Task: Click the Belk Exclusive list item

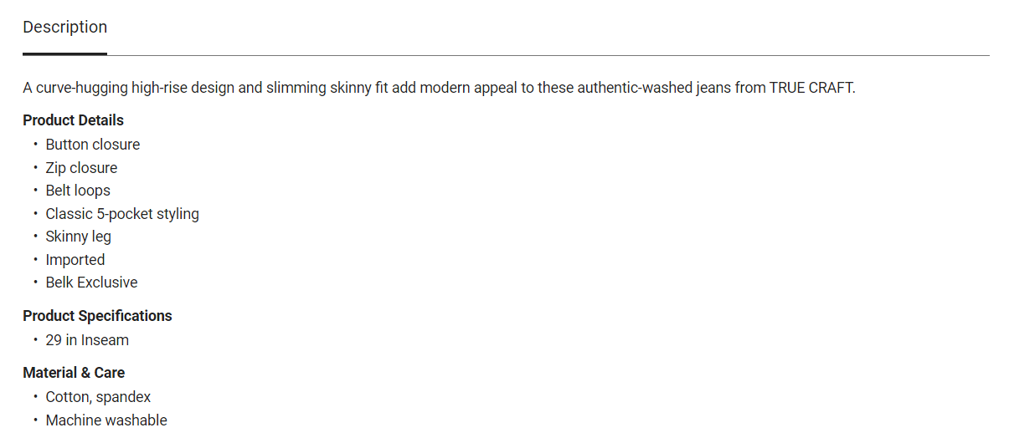Action: click(x=91, y=283)
